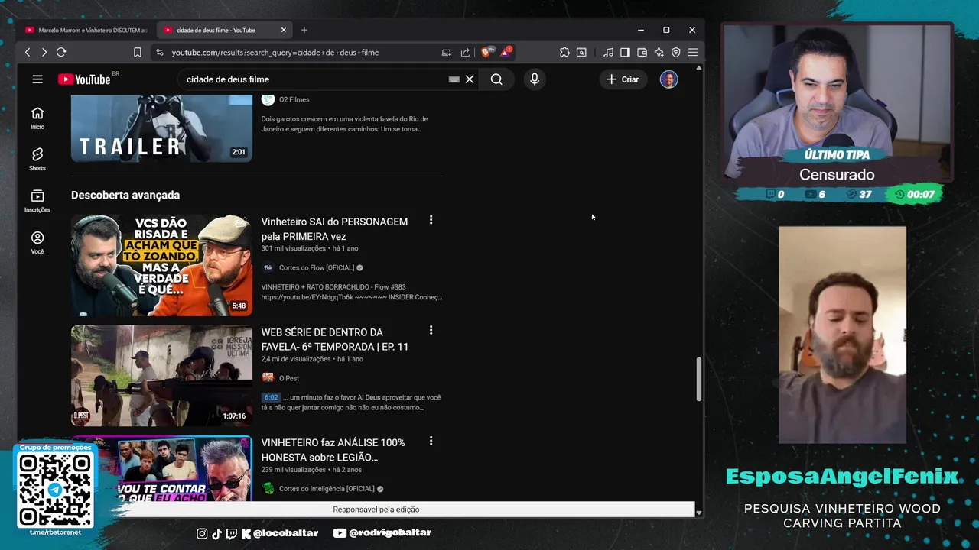Toggle the browser sidebar panel
This screenshot has width=979, height=550.
coord(625,52)
